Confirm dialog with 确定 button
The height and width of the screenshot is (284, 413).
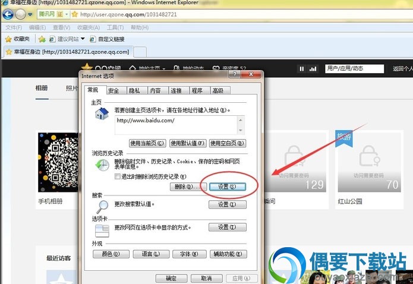(171, 278)
